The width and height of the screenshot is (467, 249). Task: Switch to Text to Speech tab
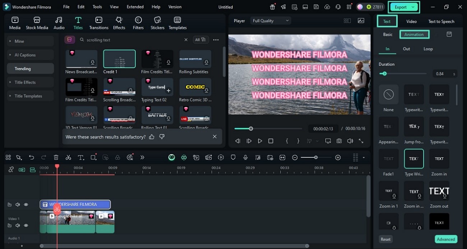(441, 22)
